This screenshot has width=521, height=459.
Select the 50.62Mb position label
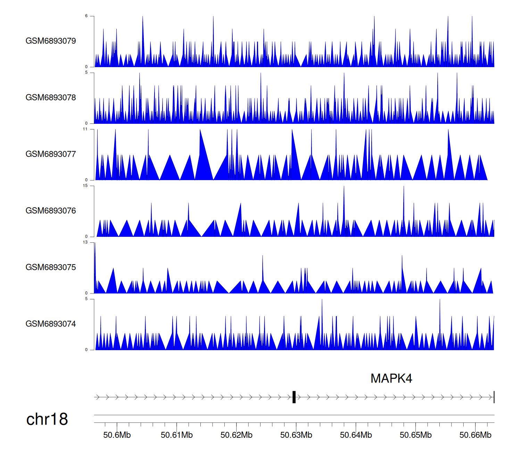pyautogui.click(x=236, y=435)
